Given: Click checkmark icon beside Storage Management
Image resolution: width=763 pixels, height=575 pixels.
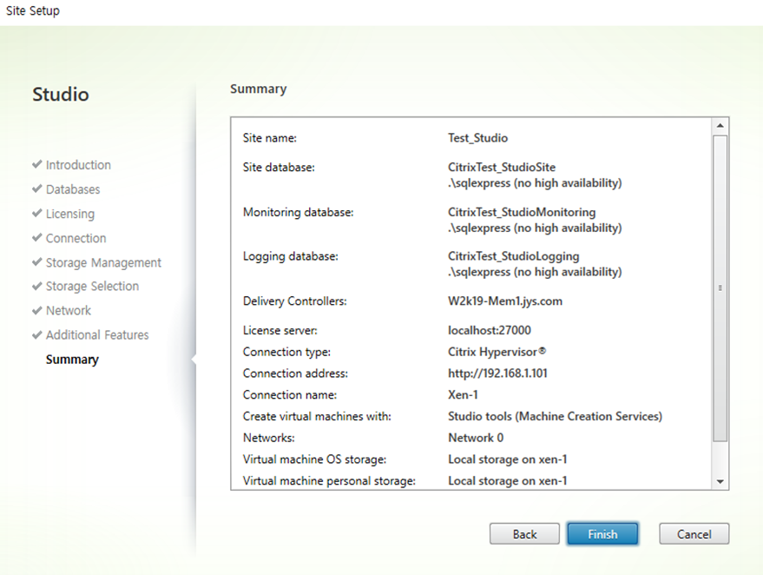Looking at the screenshot, I should pyautogui.click(x=37, y=261).
